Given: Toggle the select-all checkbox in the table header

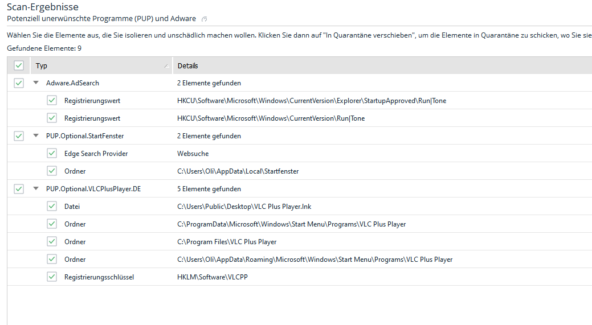Looking at the screenshot, I should coord(19,65).
